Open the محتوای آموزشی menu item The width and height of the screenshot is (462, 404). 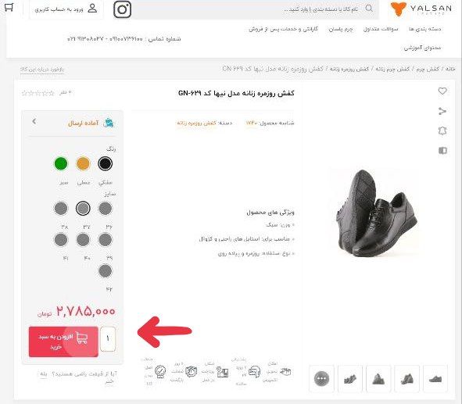point(422,48)
